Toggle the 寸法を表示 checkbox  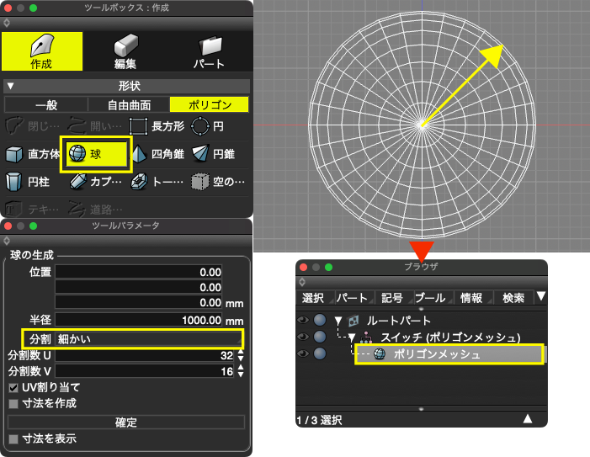point(13,438)
